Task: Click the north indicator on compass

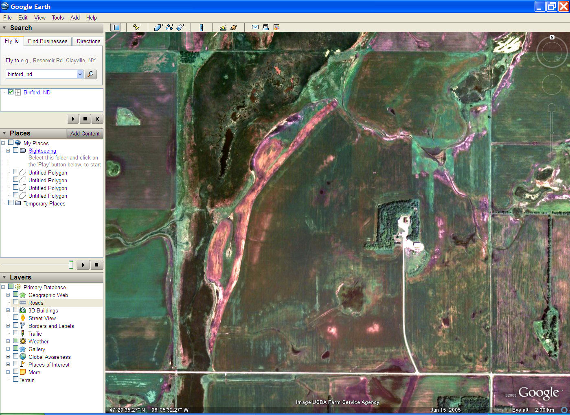Action: point(552,37)
